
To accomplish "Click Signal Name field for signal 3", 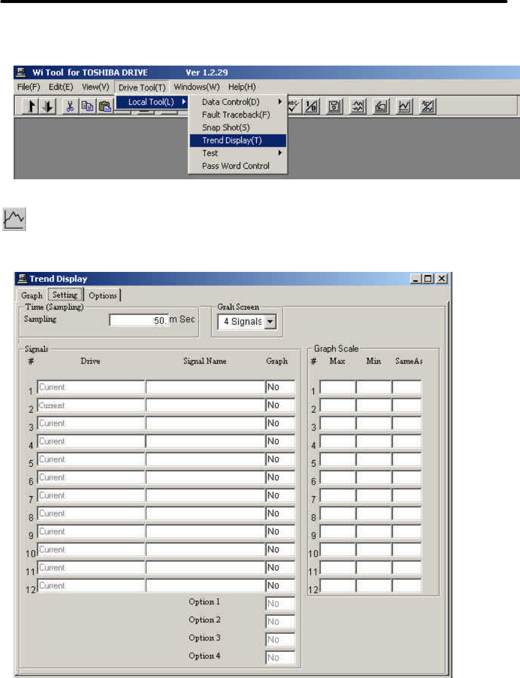I will 205,424.
